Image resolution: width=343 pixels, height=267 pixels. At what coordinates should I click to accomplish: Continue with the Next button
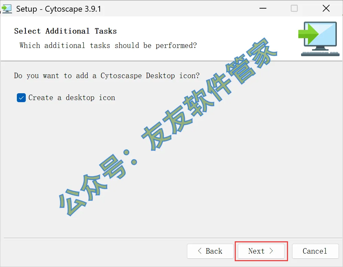click(x=261, y=251)
